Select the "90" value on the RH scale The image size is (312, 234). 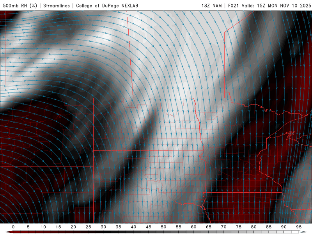(x=284, y=227)
